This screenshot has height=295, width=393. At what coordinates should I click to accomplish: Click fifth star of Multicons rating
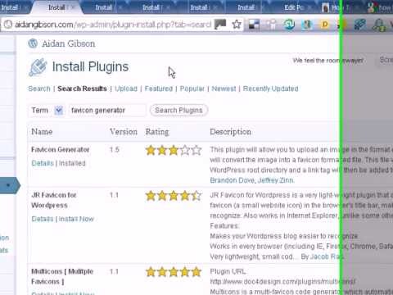[x=196, y=272]
